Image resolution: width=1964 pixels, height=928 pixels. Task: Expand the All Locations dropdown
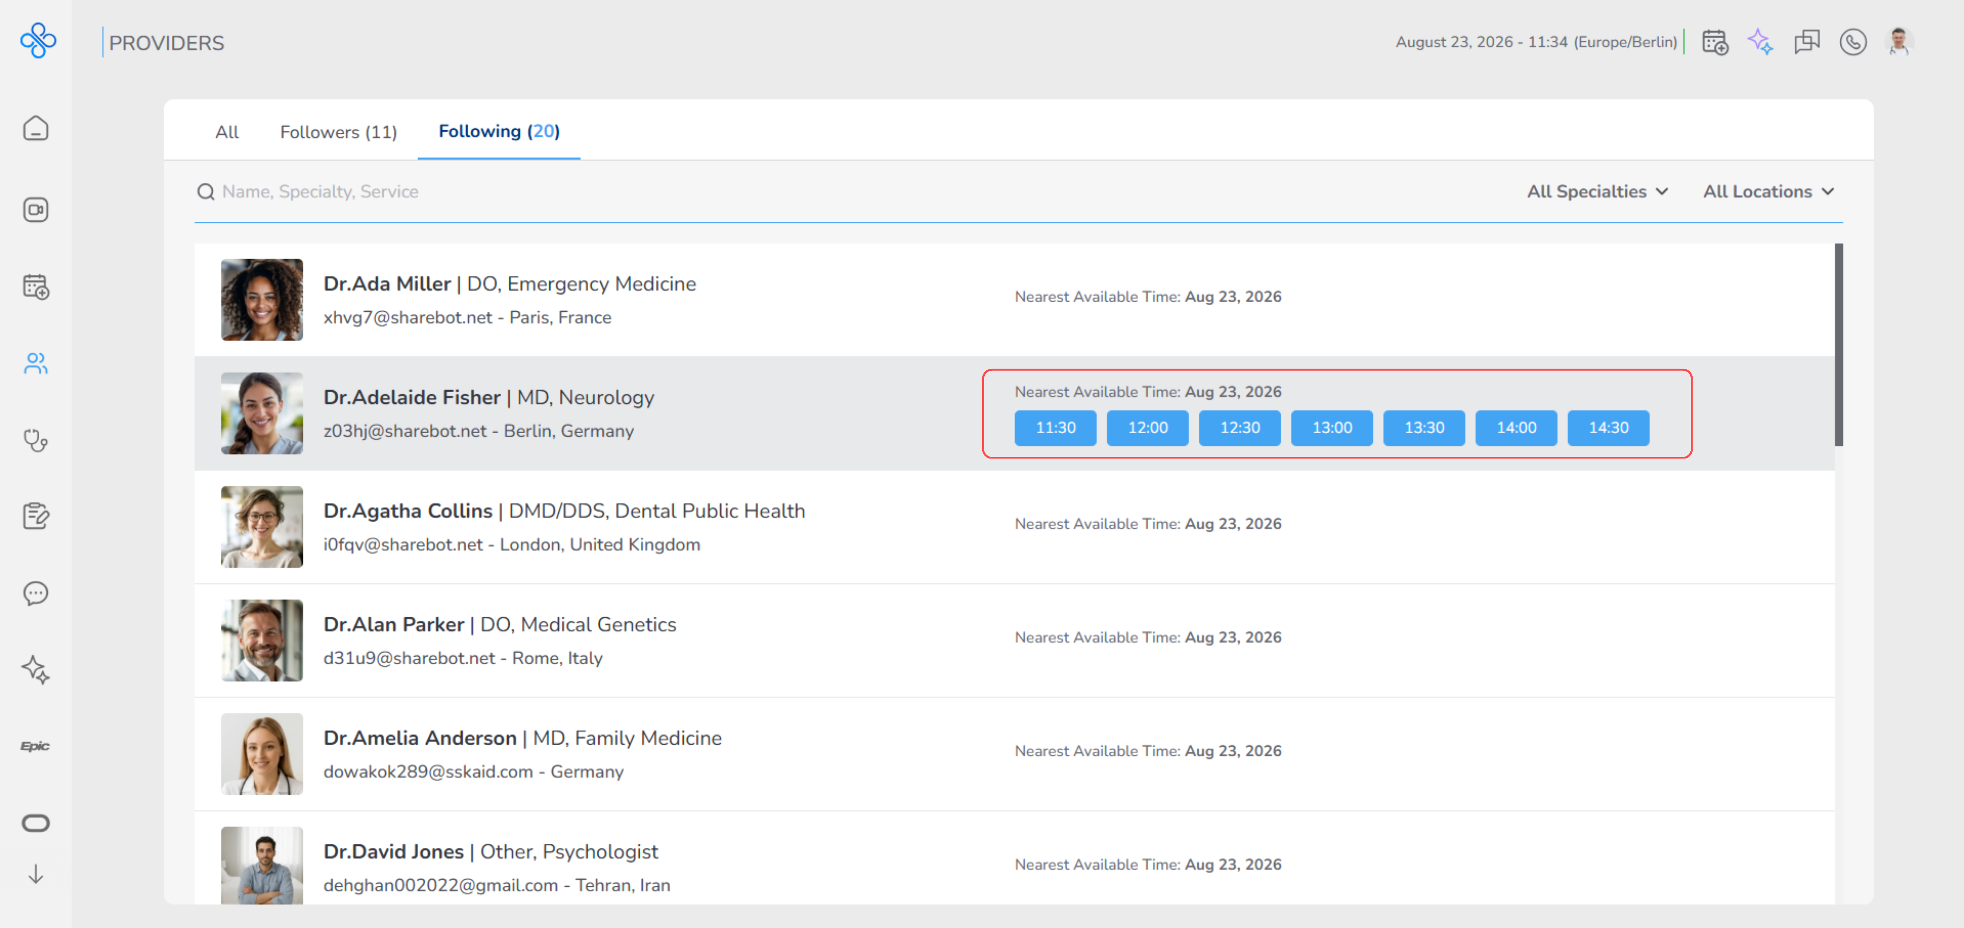click(x=1768, y=191)
